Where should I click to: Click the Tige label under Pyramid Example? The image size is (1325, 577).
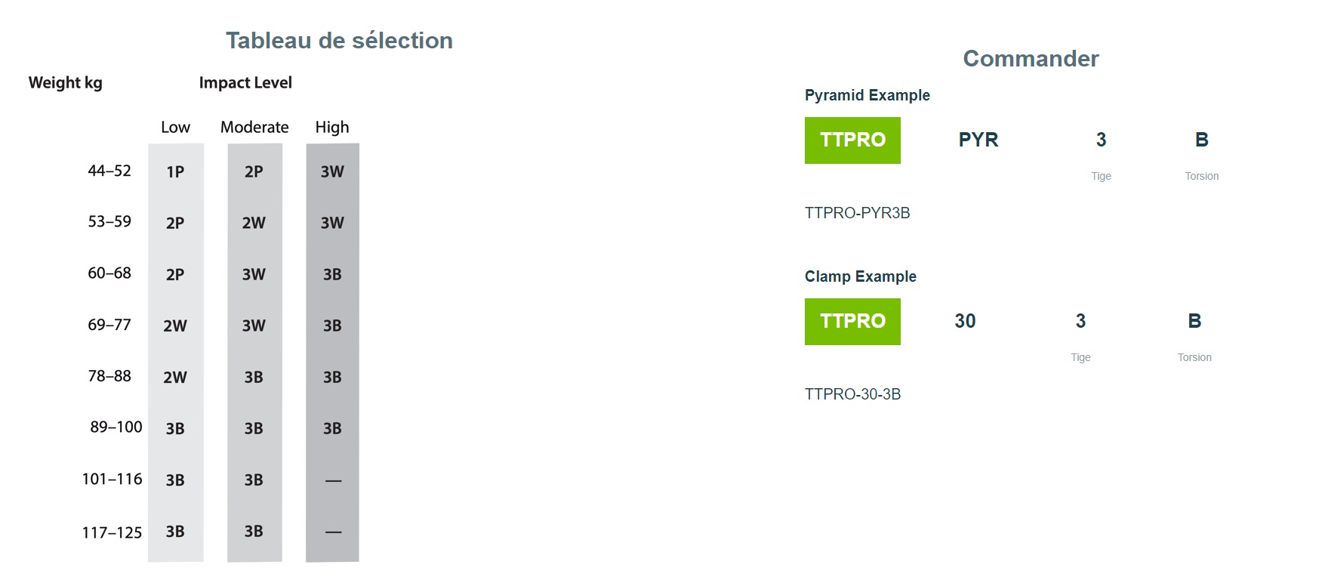(1101, 176)
